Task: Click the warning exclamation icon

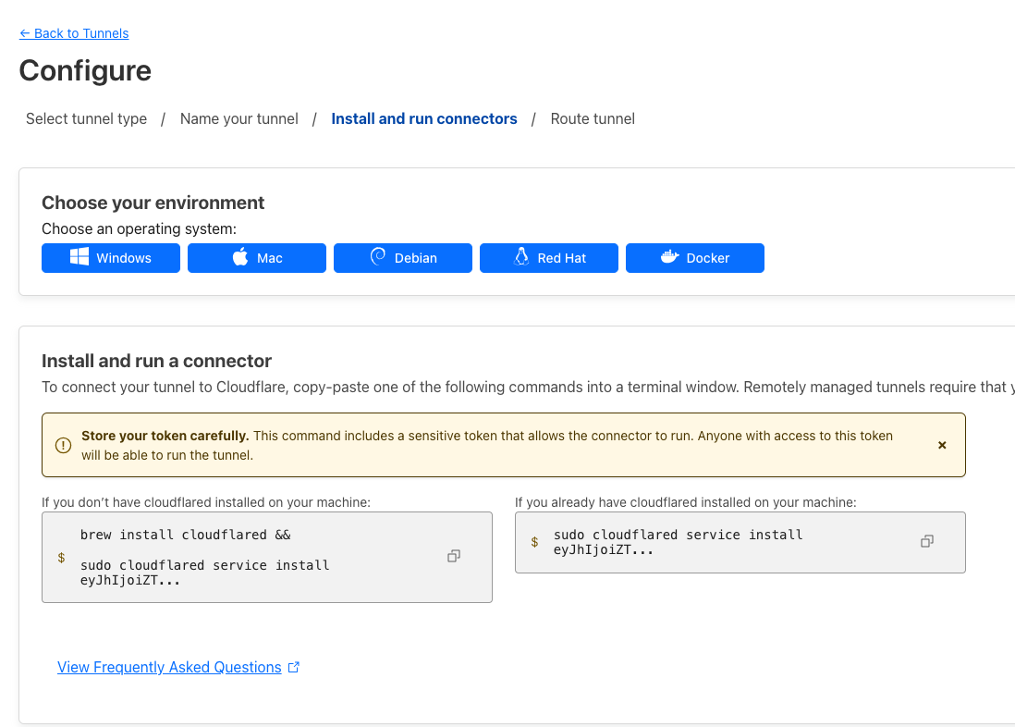Action: click(63, 445)
